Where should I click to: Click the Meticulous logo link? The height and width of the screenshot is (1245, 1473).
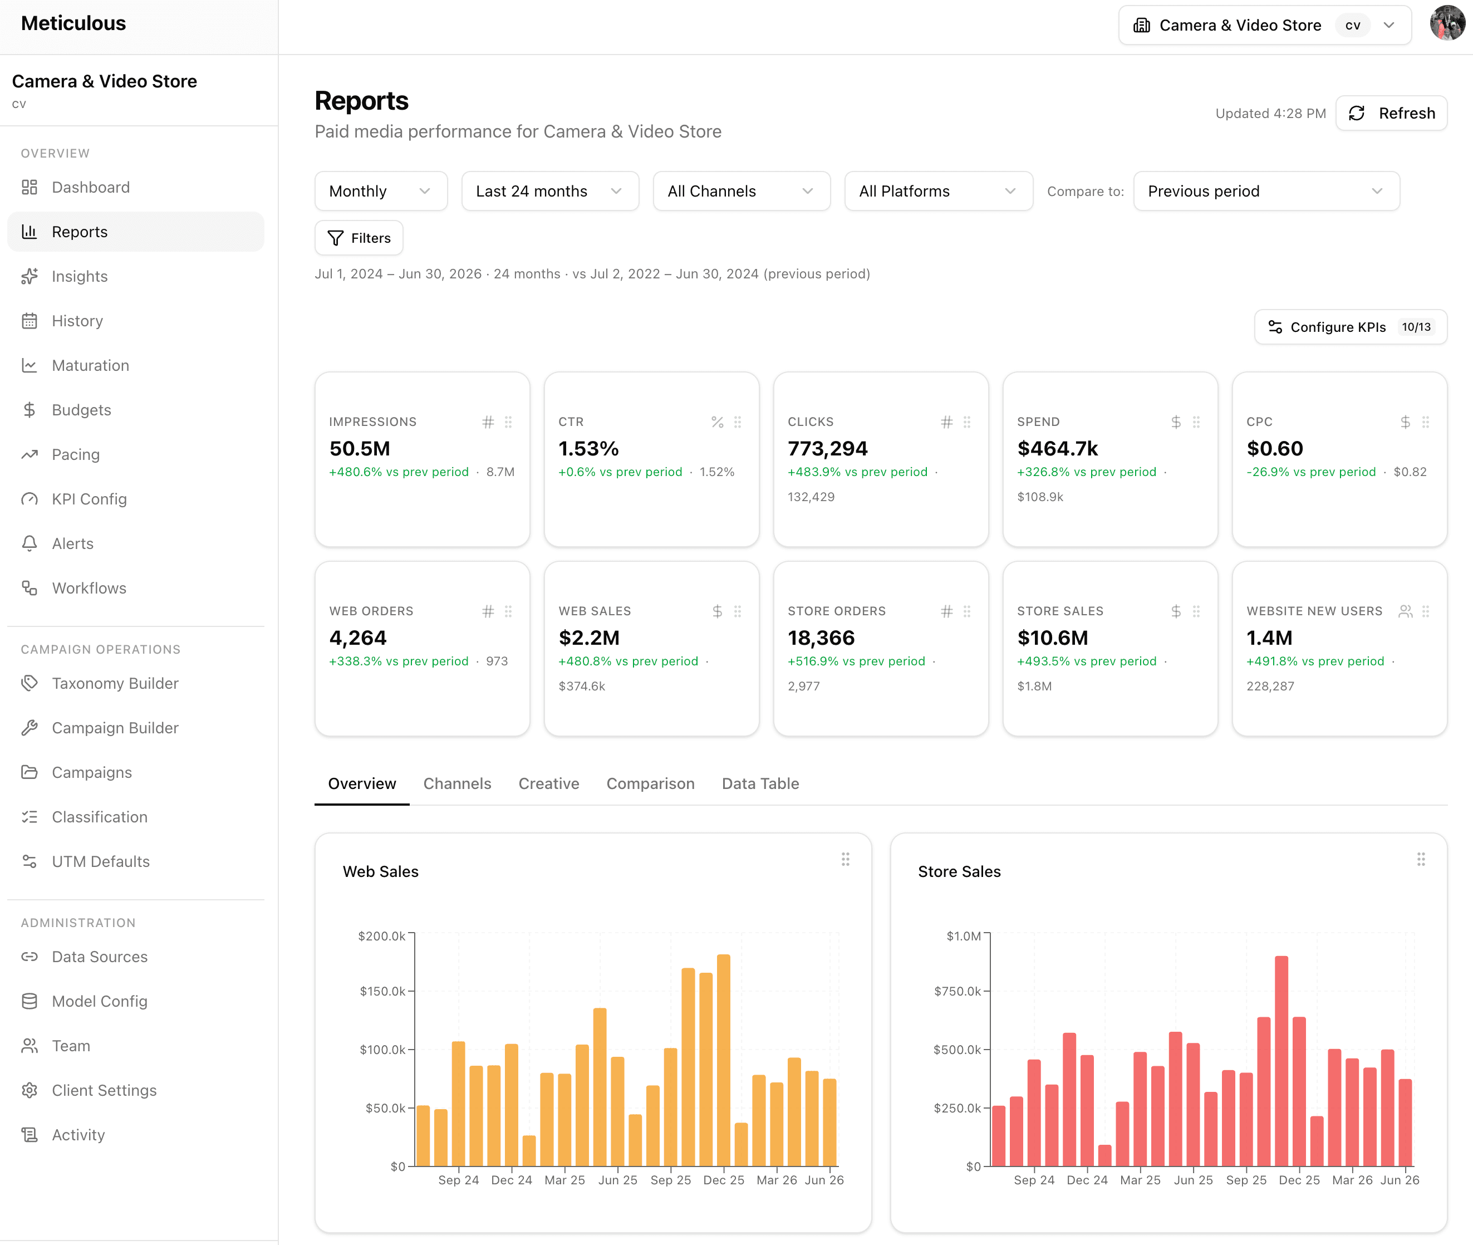coord(73,23)
